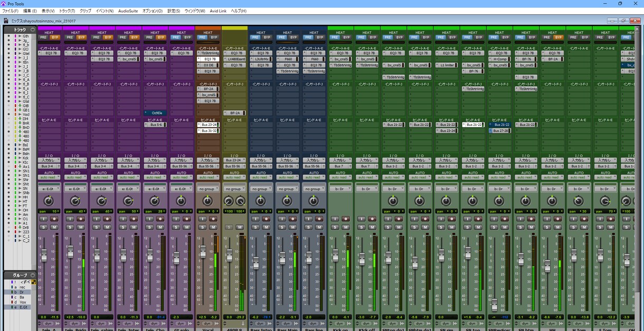Mute the Bass Intro track
Screen dimensions: 644x331
[x=266, y=227]
